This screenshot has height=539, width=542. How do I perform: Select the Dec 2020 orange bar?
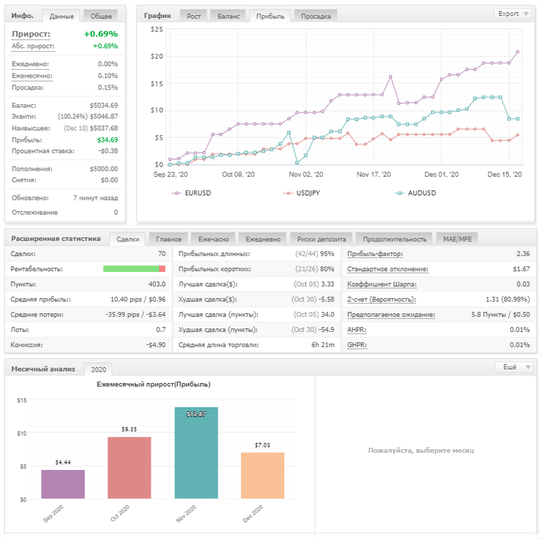click(x=262, y=475)
